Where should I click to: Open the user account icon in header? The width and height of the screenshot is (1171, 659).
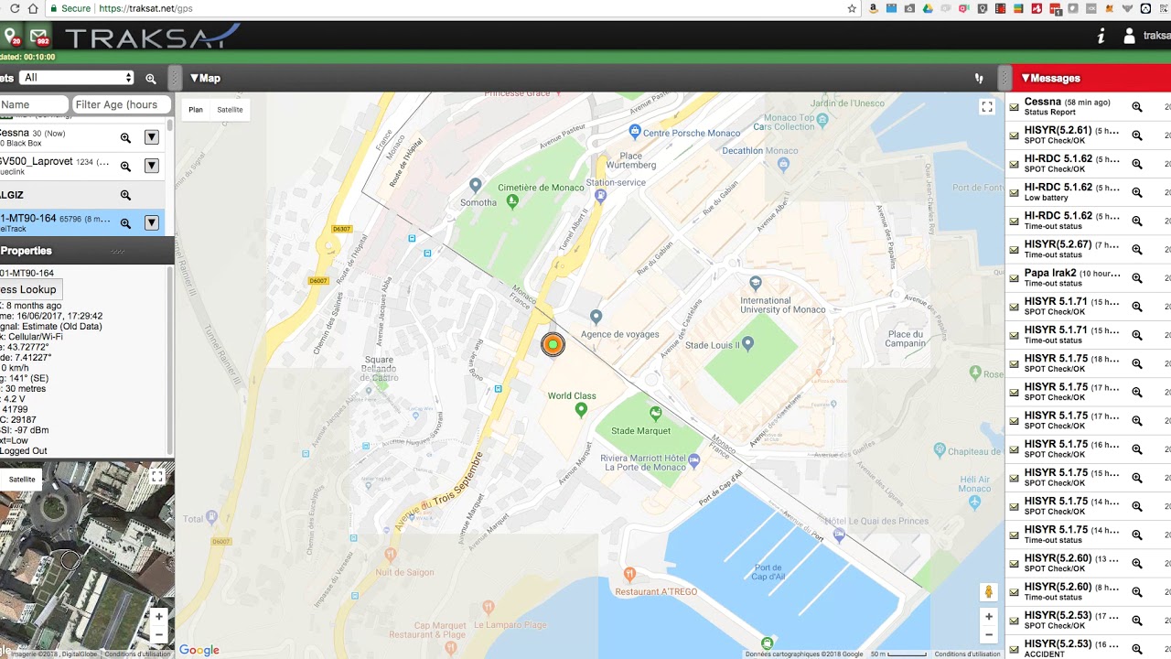[x=1129, y=36]
